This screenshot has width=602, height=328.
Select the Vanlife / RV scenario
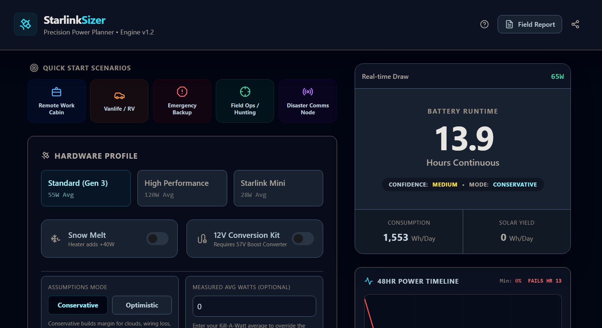click(x=119, y=101)
